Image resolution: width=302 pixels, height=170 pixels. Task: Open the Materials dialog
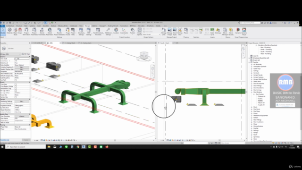tap(9, 31)
